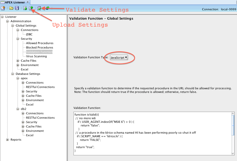
Task: Select the Reports label in the tree
Action: coord(16,140)
